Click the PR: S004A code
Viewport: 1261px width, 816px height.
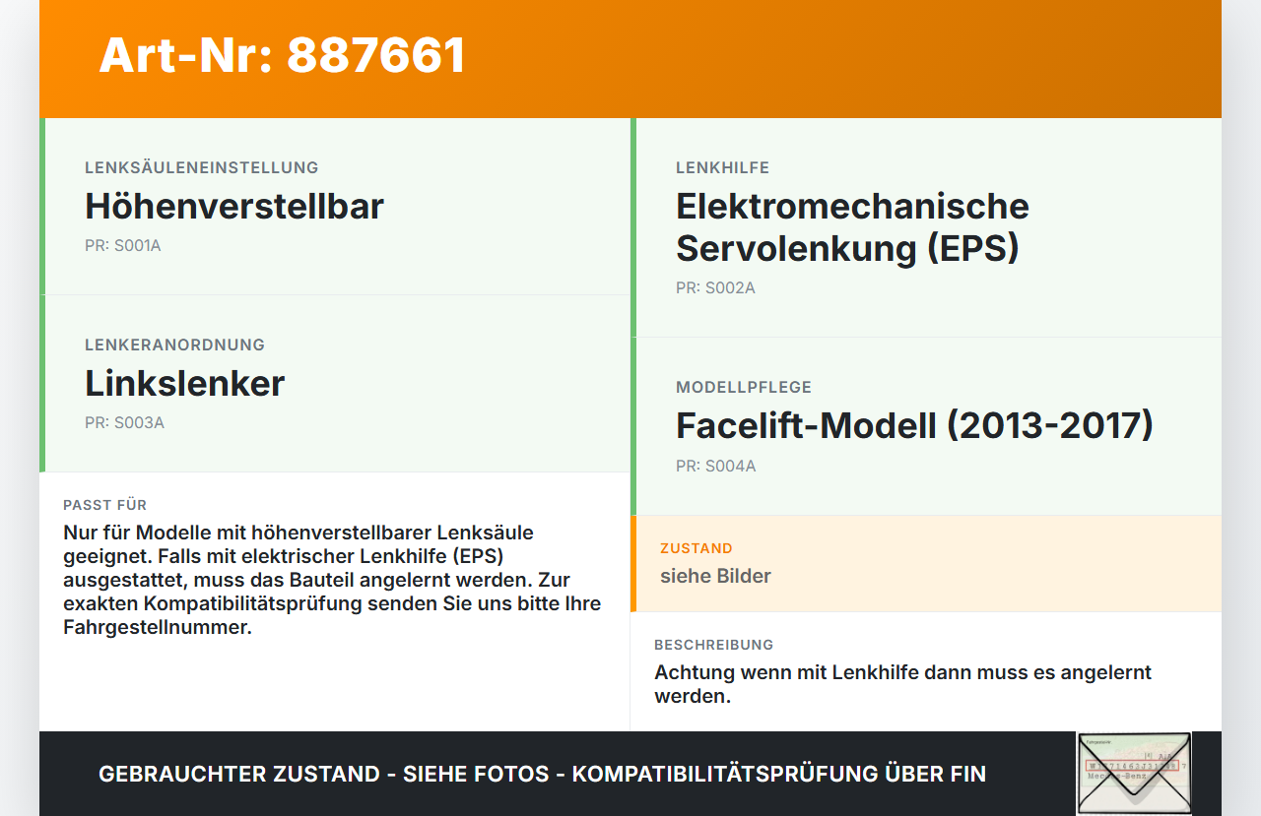click(716, 467)
